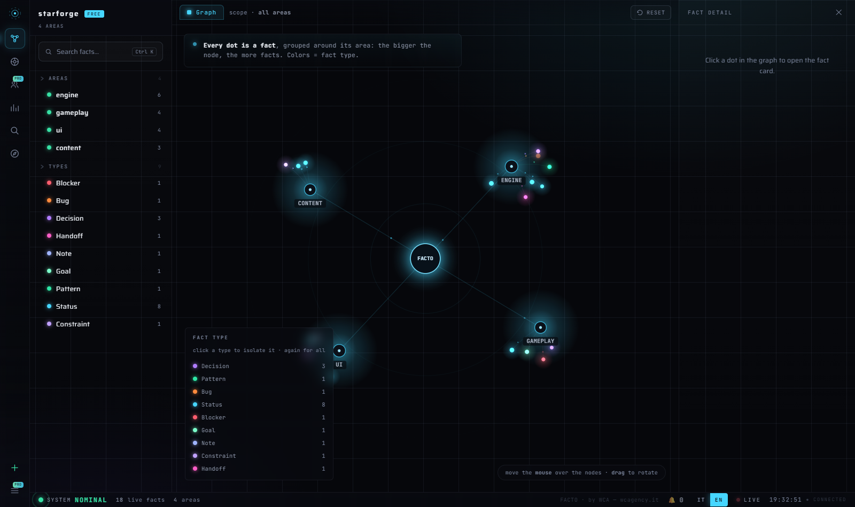Select the central FACTO node
The image size is (855, 507).
pos(425,259)
